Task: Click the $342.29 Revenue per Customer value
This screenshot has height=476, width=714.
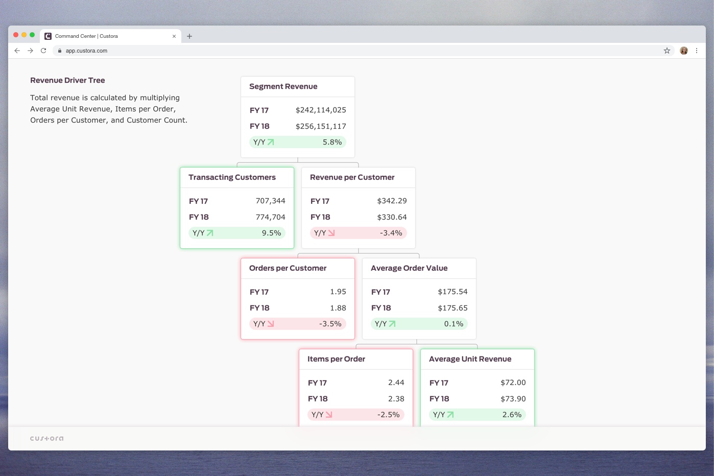Action: pos(392,201)
